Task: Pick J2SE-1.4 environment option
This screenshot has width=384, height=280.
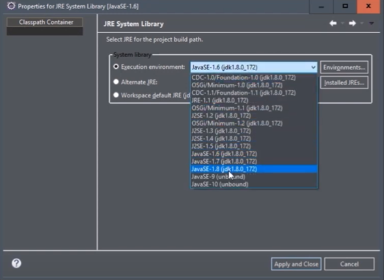Action: pyautogui.click(x=254, y=138)
